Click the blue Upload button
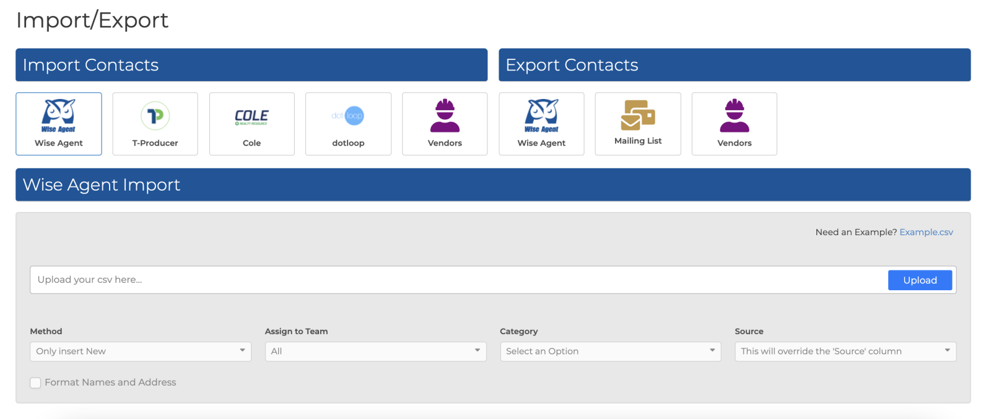This screenshot has width=991, height=419. (x=920, y=280)
